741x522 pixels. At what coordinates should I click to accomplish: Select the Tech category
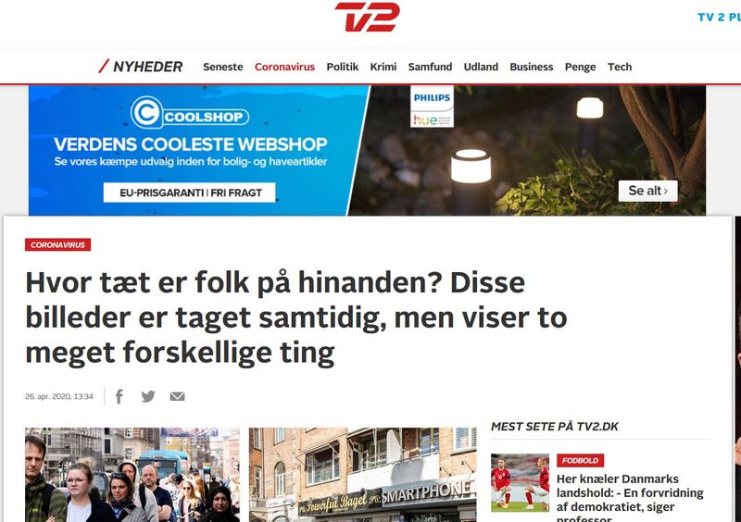click(620, 67)
